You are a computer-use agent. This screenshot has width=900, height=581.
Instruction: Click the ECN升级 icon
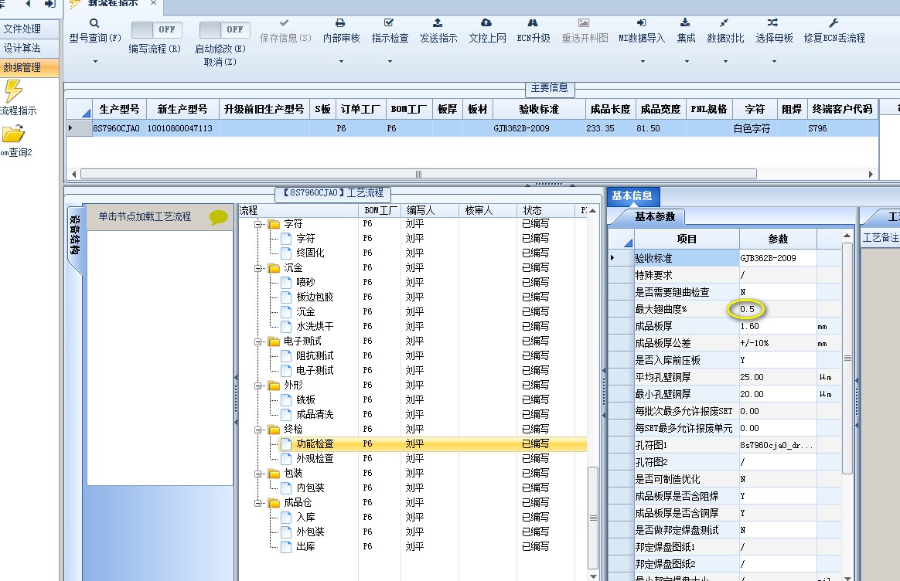point(533,23)
